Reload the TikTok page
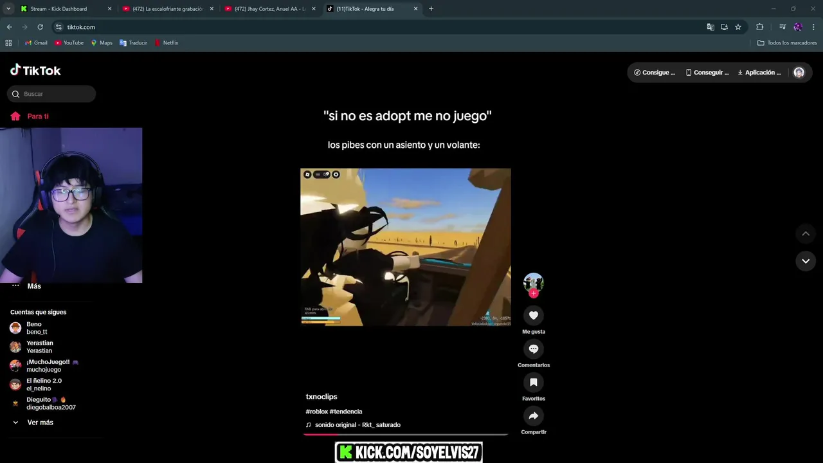This screenshot has width=823, height=463. pyautogui.click(x=40, y=27)
